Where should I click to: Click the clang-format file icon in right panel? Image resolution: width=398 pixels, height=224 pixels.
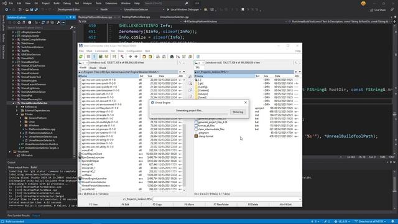click(x=196, y=136)
